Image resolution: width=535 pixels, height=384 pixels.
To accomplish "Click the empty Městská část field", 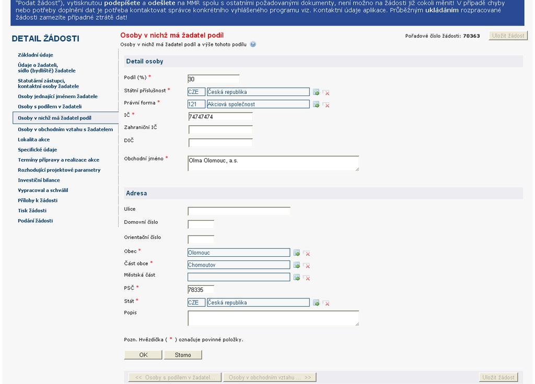I will 239,277.
